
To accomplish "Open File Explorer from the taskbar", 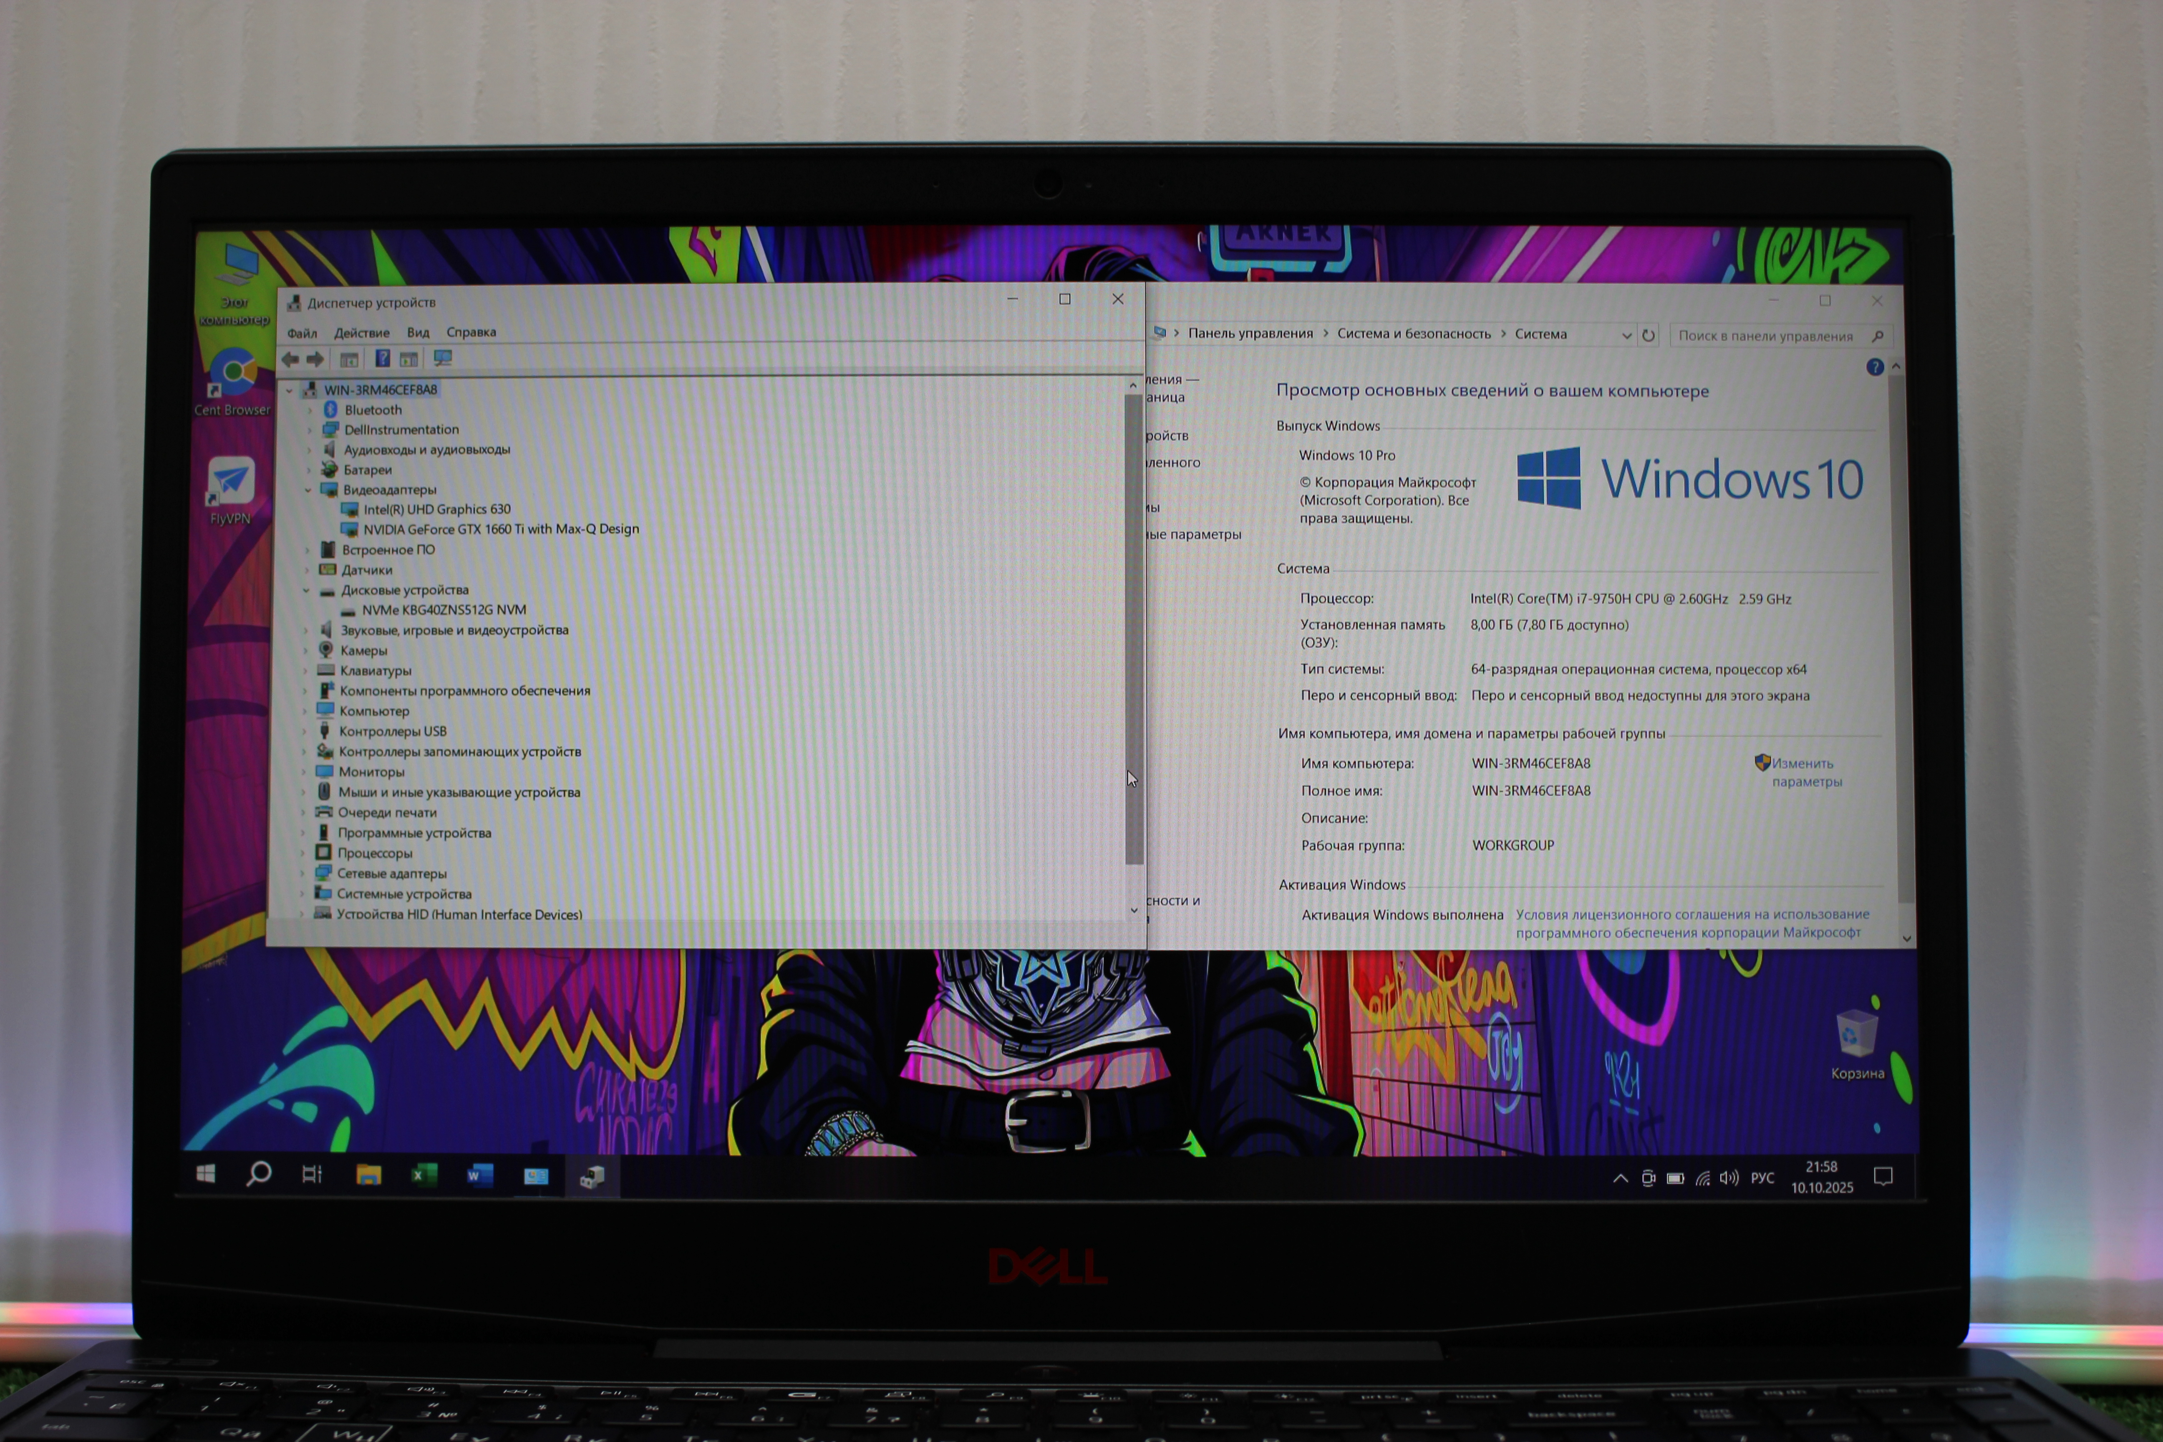I will (369, 1175).
